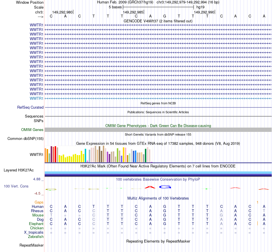
Task: Click the gray T starting the Mouse row
Action: click(x=51, y=215)
